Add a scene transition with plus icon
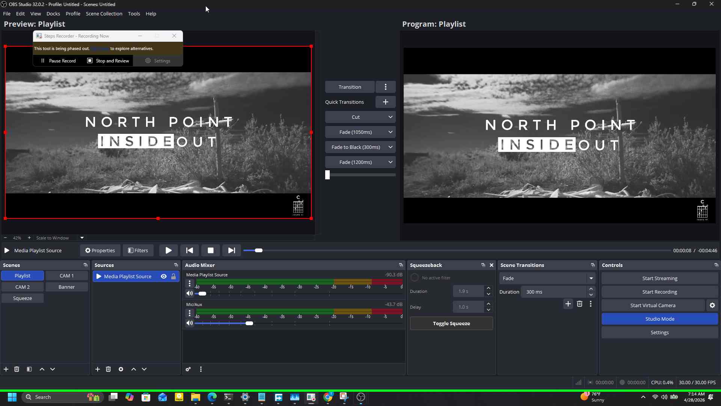The height and width of the screenshot is (406, 721). point(568,304)
